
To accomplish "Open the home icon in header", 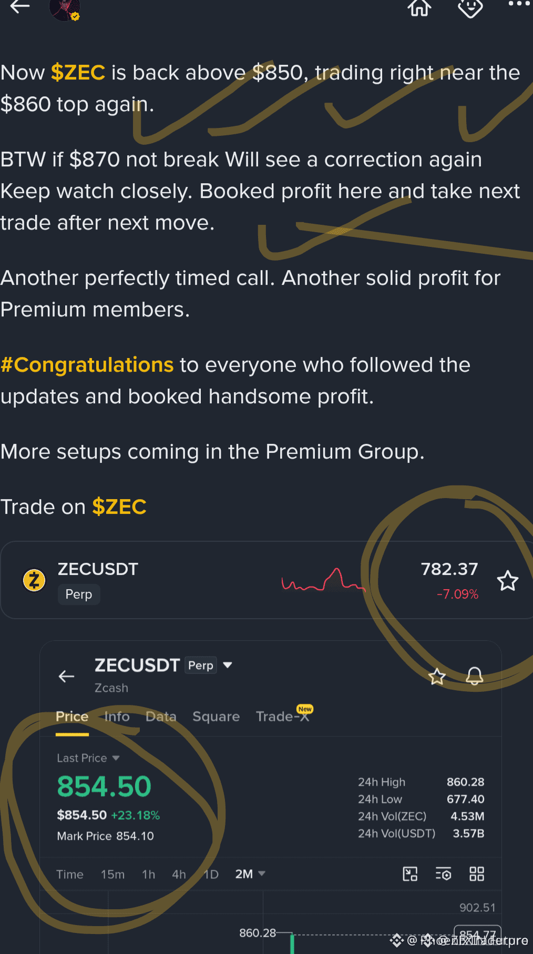I will (x=419, y=7).
